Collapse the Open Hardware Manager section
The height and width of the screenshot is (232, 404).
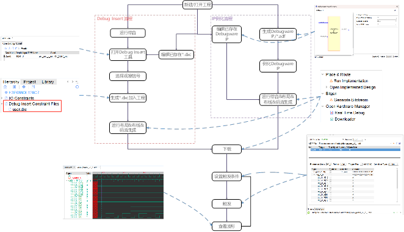click(x=323, y=106)
